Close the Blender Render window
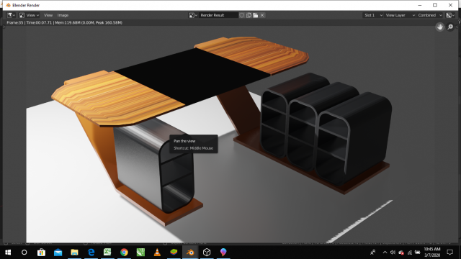Screen dimensions: 461x259 point(450,5)
